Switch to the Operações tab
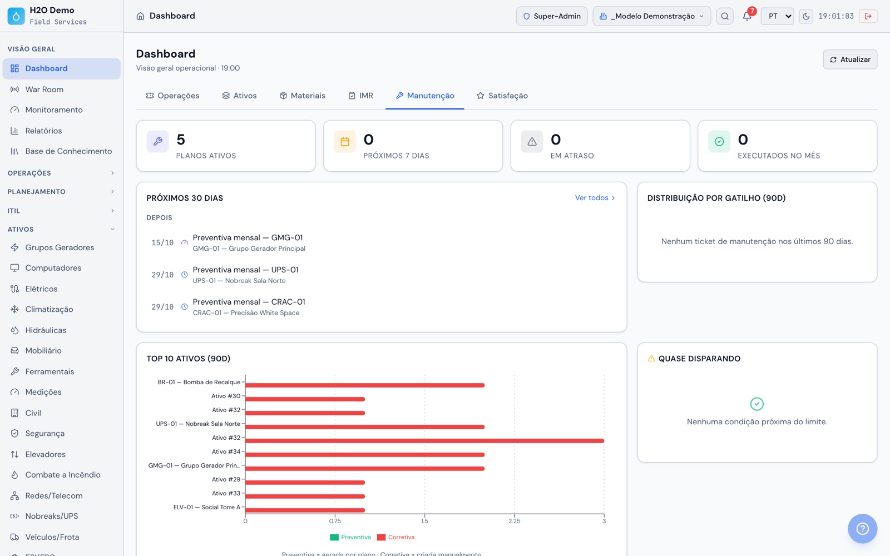 click(x=172, y=96)
